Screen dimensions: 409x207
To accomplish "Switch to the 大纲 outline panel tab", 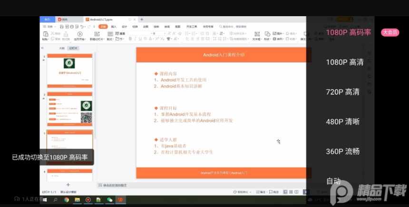I will click(62, 48).
